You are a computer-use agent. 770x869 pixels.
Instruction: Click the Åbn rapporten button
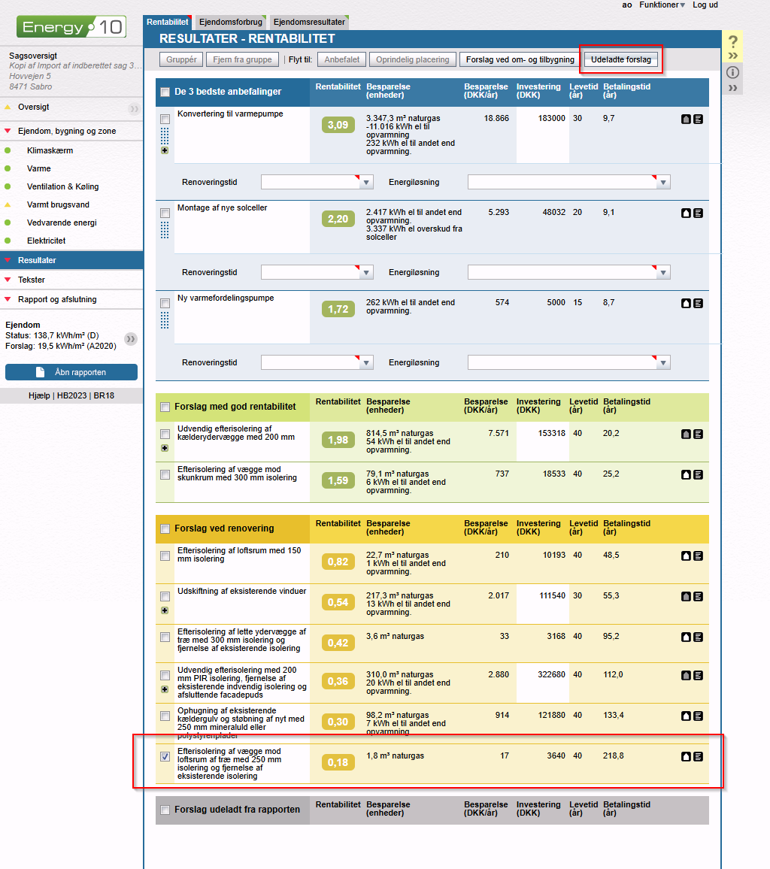[71, 372]
